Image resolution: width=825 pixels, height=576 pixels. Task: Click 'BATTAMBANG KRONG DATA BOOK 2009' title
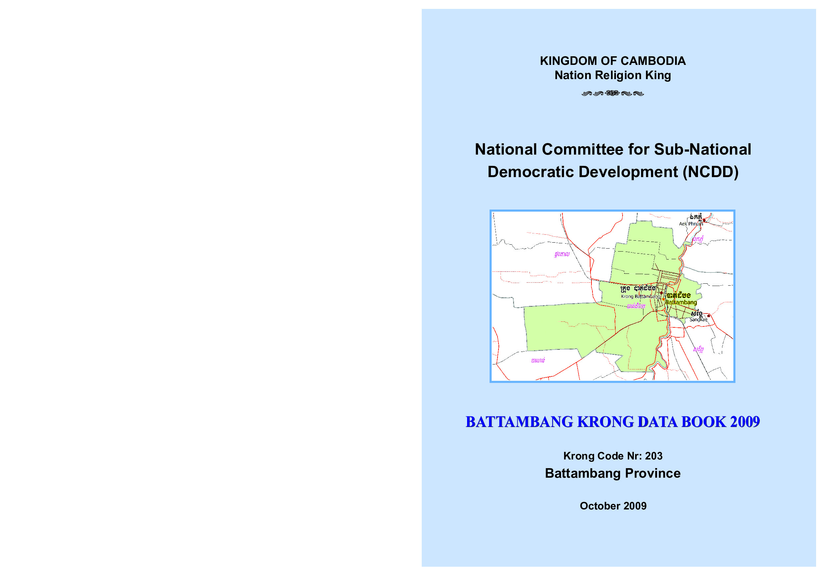[x=613, y=422]
